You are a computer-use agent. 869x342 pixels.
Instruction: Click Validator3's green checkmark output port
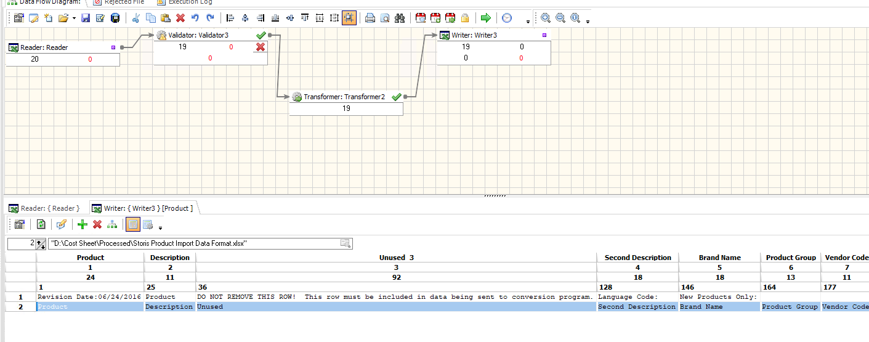(261, 35)
